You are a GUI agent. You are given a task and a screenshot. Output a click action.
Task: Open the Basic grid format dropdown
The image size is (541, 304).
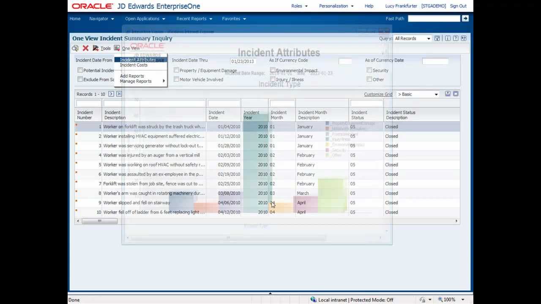(x=418, y=94)
